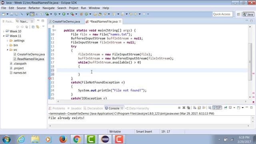256x144 pixels.
Task: Select CreateFileDemo.java in the Navigator tree
Action: (x=29, y=54)
